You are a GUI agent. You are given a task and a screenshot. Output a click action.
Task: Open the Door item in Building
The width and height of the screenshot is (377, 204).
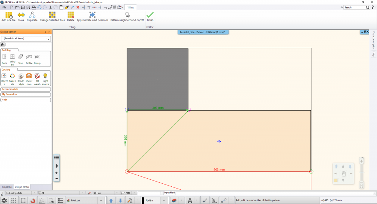tap(4, 57)
